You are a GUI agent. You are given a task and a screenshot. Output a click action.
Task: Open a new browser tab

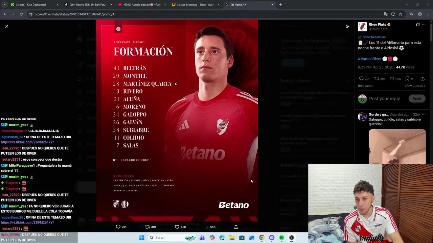tap(280, 5)
